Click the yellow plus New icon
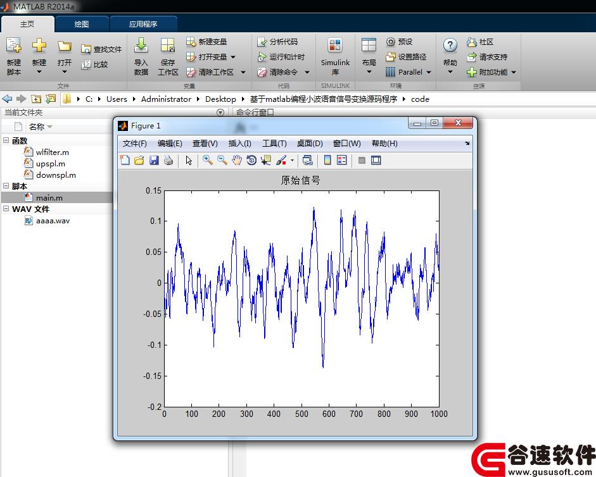 click(x=39, y=45)
